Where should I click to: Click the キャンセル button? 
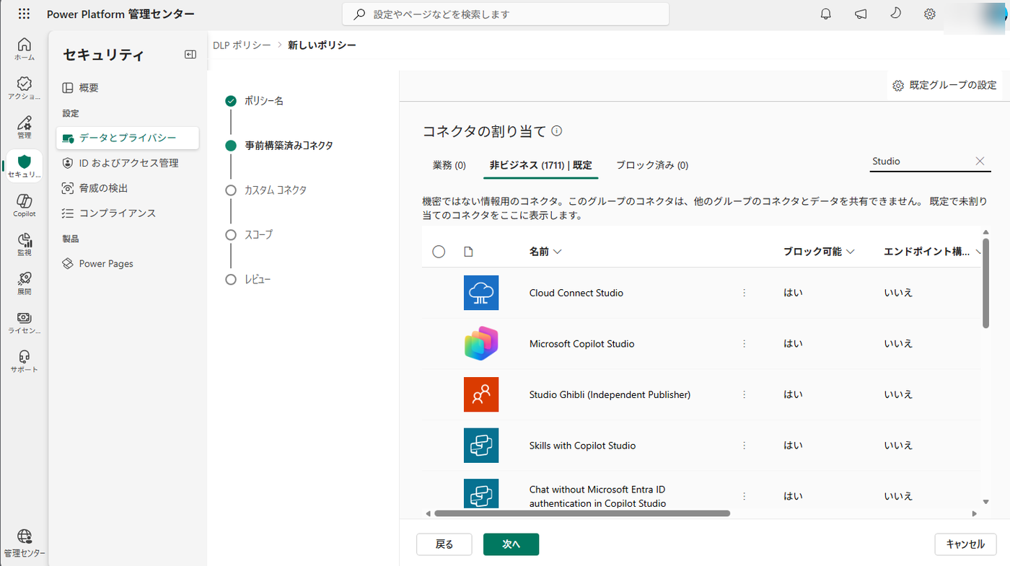click(x=965, y=544)
